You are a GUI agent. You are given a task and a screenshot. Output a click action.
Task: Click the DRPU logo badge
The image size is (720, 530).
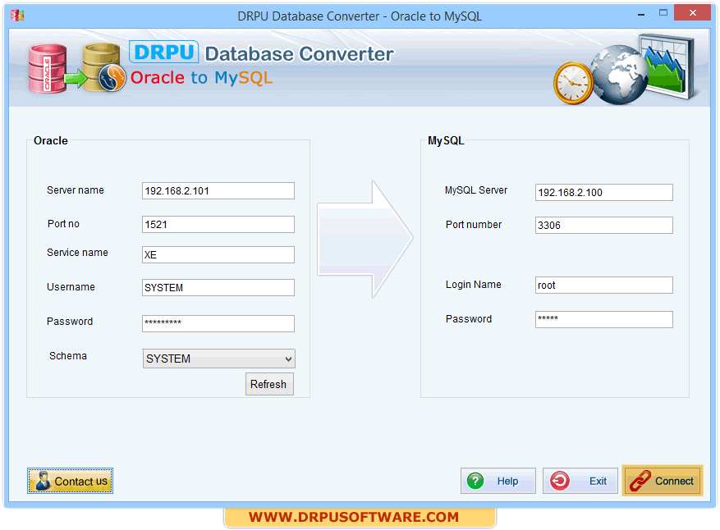tap(164, 52)
